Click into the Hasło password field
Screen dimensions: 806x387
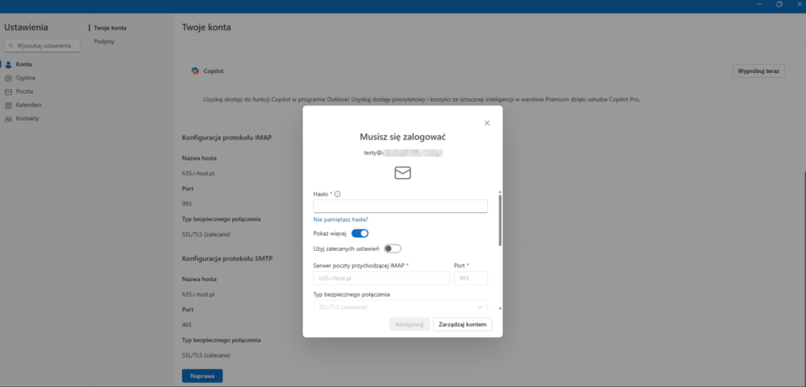click(401, 206)
